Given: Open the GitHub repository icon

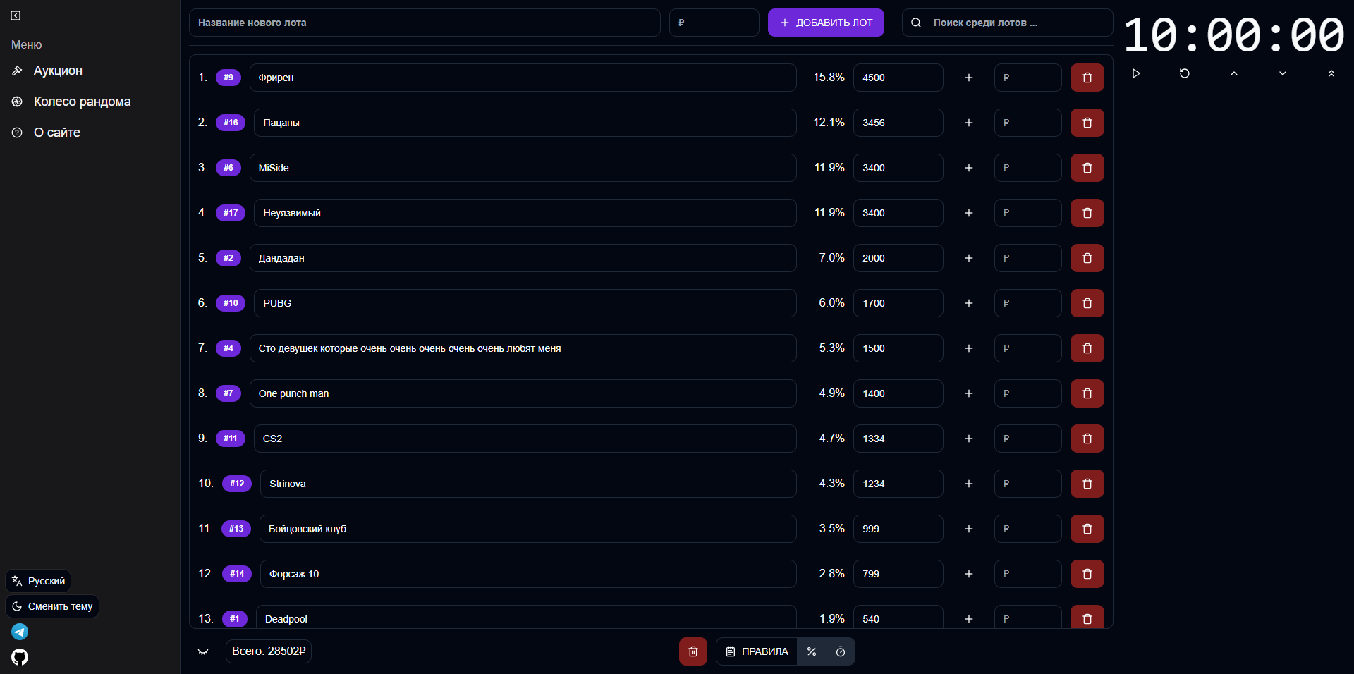Looking at the screenshot, I should point(20,657).
